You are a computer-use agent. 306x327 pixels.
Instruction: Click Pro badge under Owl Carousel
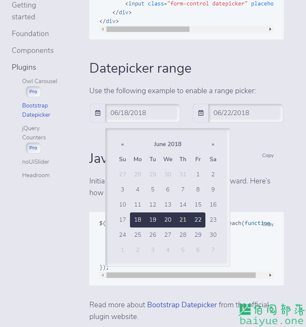33,92
